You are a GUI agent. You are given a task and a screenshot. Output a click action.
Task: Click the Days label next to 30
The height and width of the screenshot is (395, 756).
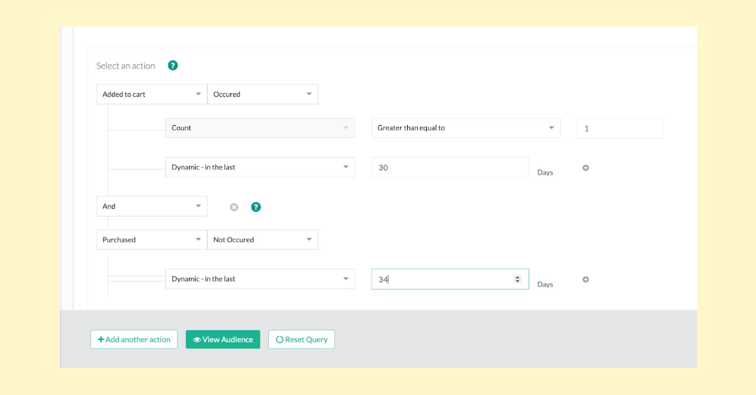[x=545, y=173]
